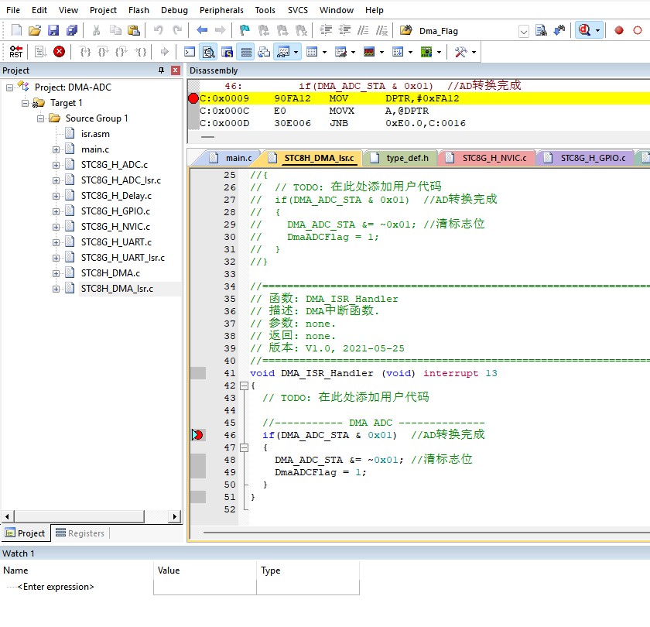Image resolution: width=650 pixels, height=627 pixels.
Task: Toggle Command window icon
Action: pos(190,52)
